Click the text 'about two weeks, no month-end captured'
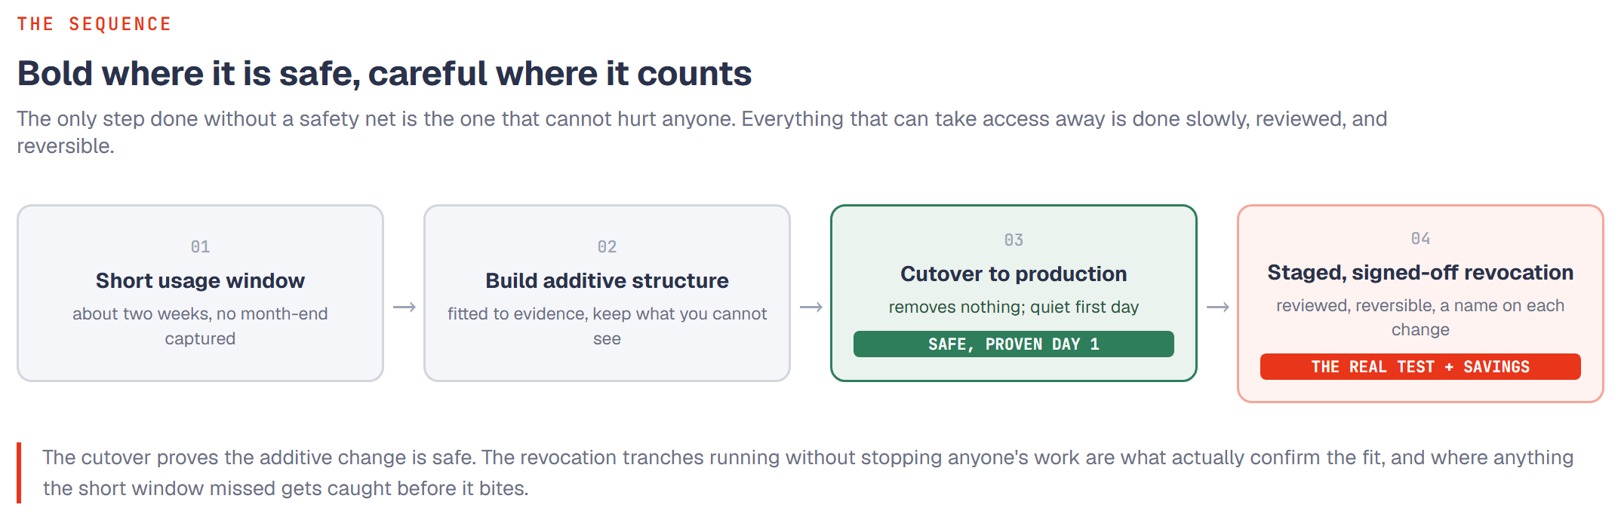1621x520 pixels. pos(200,326)
